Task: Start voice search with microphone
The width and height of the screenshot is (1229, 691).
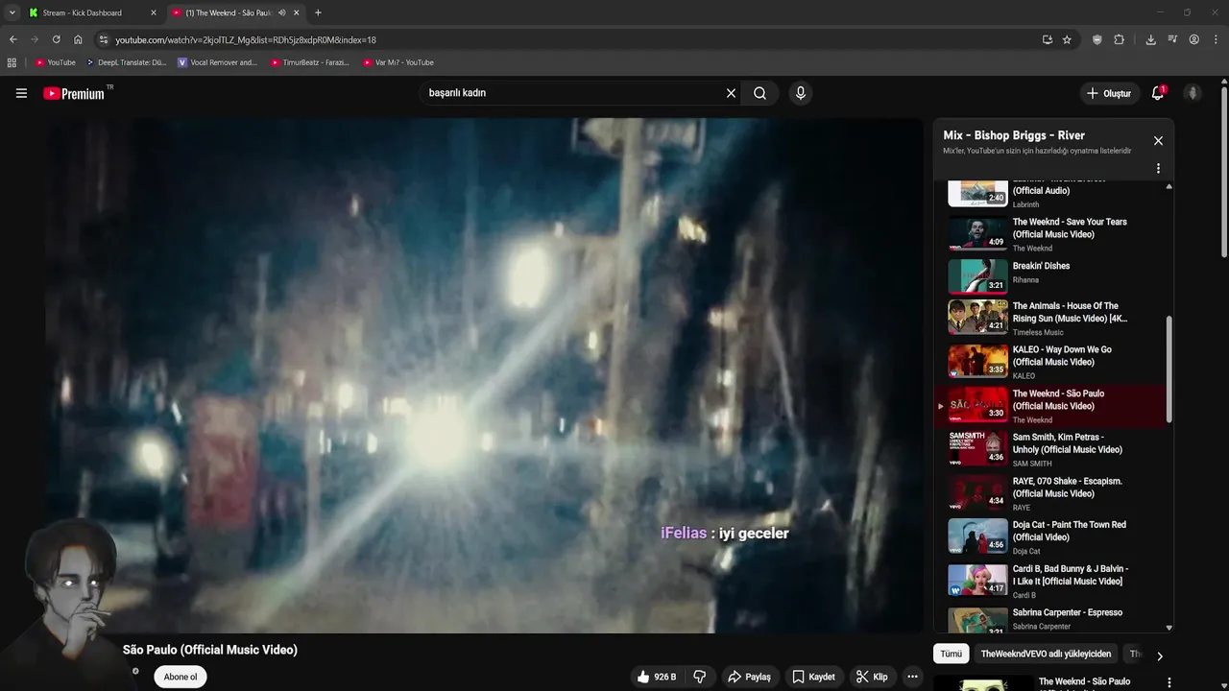Action: (801, 93)
